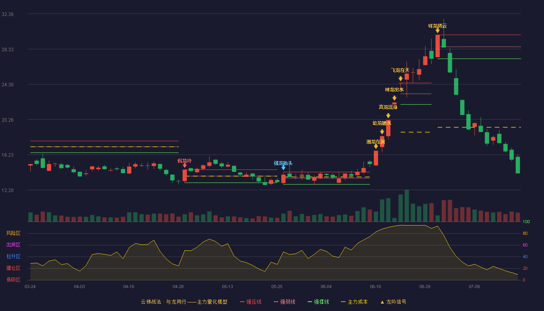This screenshot has width=544, height=311.
Task: Click the yellow arrow marker under 幼龙嬉水
Action: [382, 132]
